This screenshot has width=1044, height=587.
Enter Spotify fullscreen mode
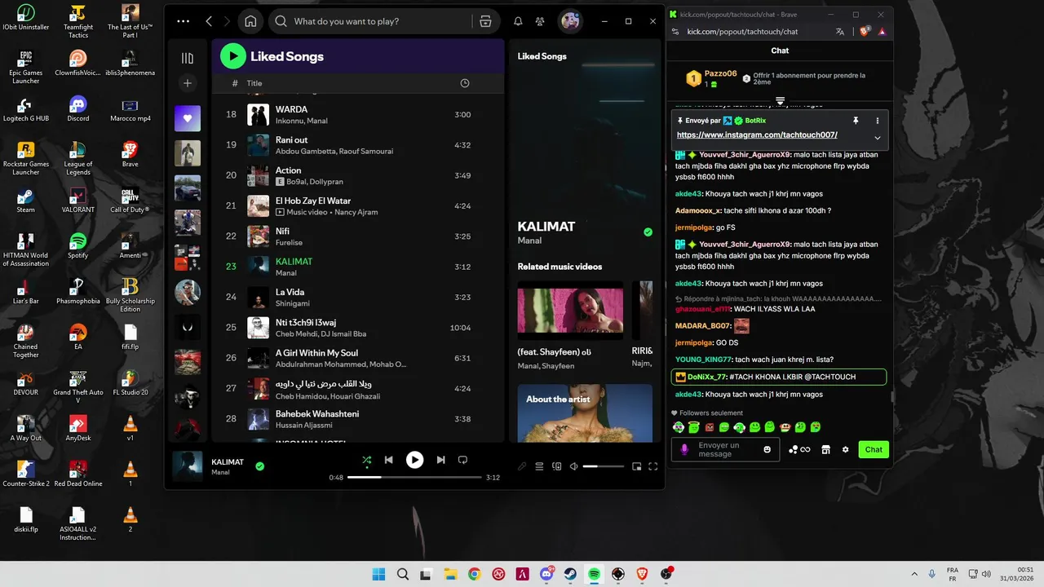[652, 466]
